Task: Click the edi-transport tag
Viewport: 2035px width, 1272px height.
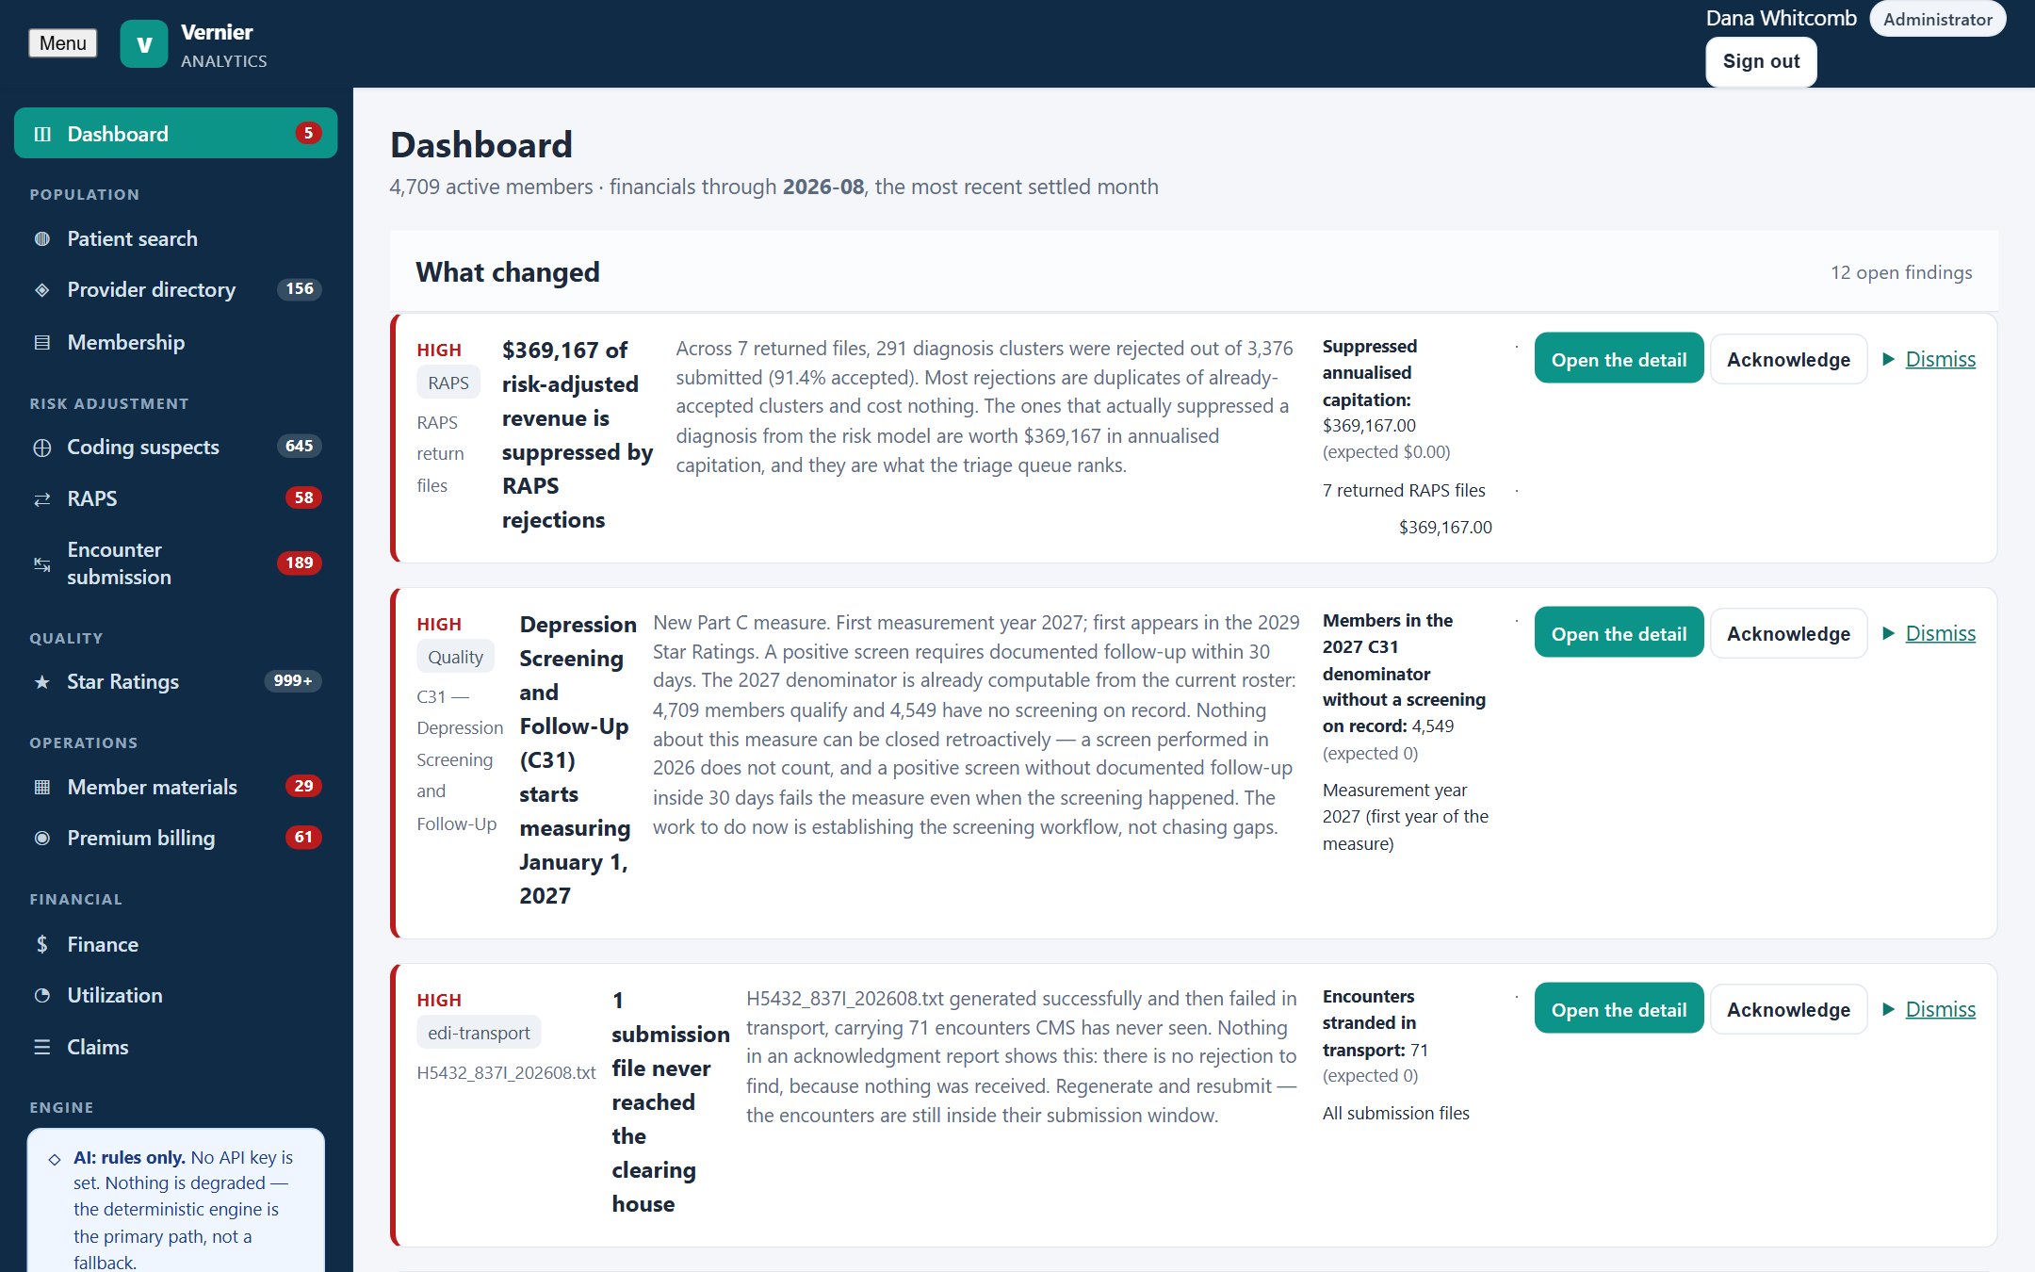Action: pyautogui.click(x=479, y=1033)
